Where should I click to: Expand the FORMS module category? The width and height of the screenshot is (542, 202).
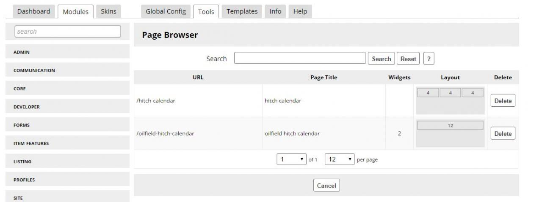pyautogui.click(x=68, y=125)
